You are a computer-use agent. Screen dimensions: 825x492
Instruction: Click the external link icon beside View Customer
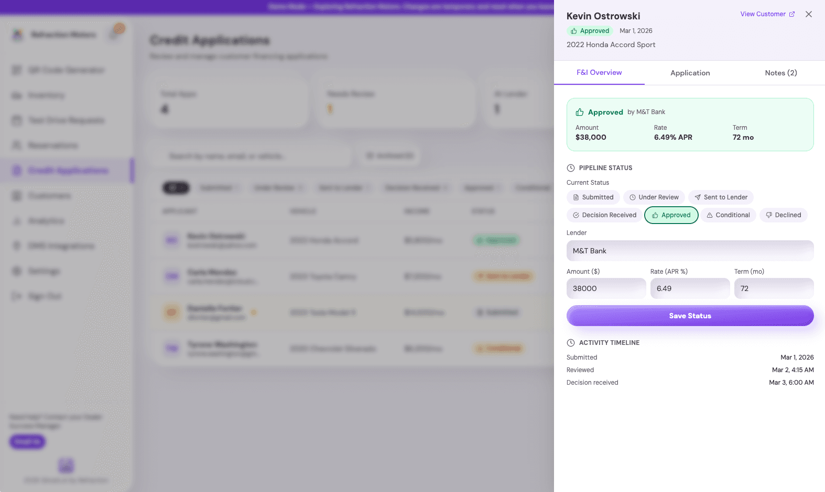pyautogui.click(x=792, y=14)
